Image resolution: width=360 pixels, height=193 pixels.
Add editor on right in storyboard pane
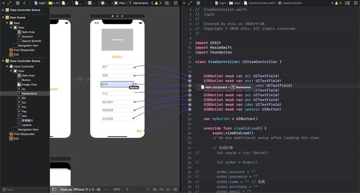tap(176, 3)
